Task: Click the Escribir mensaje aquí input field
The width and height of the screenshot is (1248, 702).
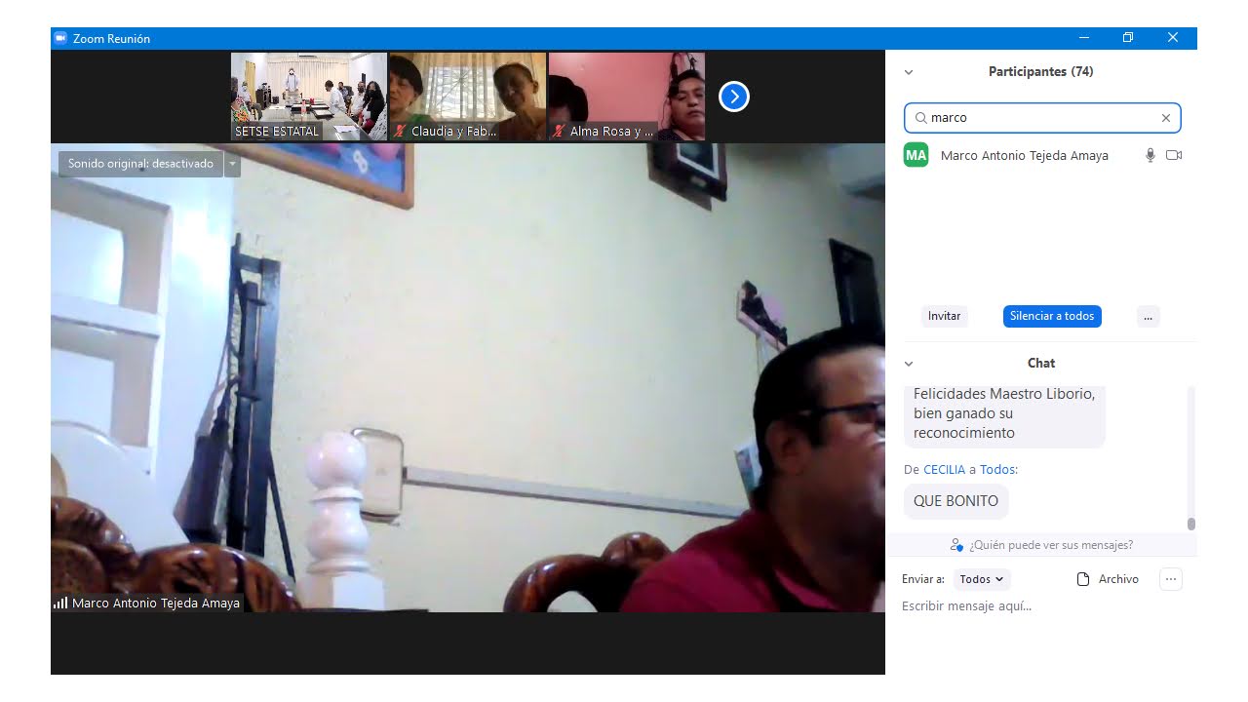Action: click(1041, 606)
